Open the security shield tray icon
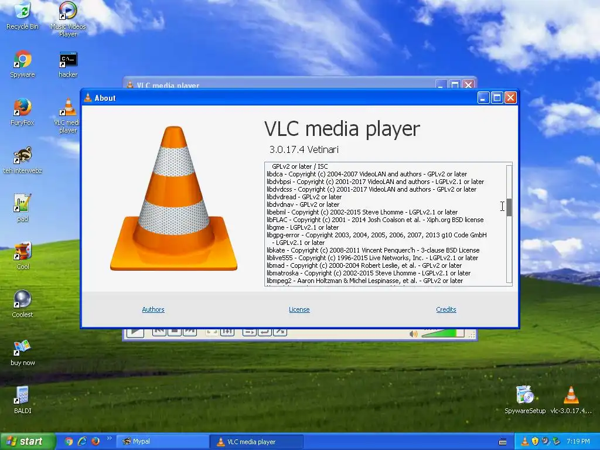Image resolution: width=600 pixels, height=450 pixels. 536,441
